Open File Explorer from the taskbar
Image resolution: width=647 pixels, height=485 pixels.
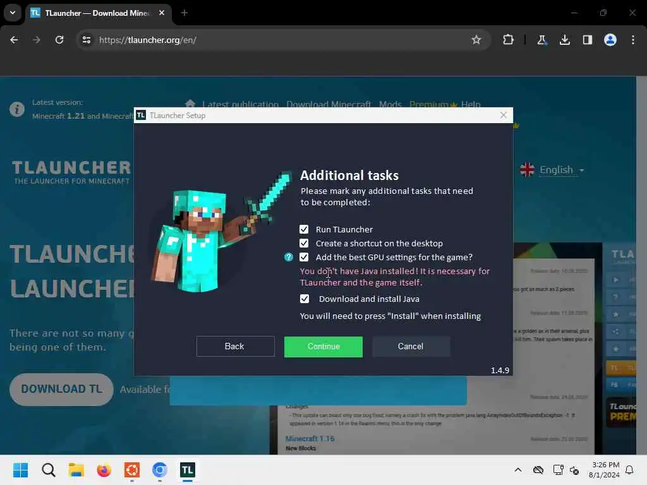76,470
